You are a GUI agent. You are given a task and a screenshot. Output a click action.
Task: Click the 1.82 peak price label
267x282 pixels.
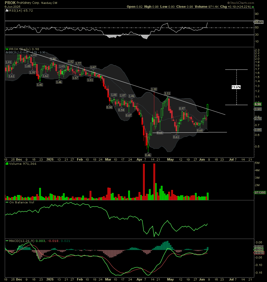71,62
